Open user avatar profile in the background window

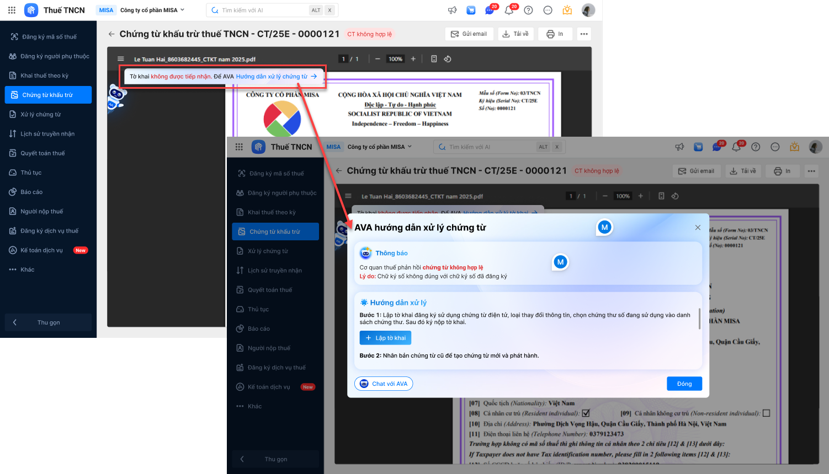pos(588,10)
